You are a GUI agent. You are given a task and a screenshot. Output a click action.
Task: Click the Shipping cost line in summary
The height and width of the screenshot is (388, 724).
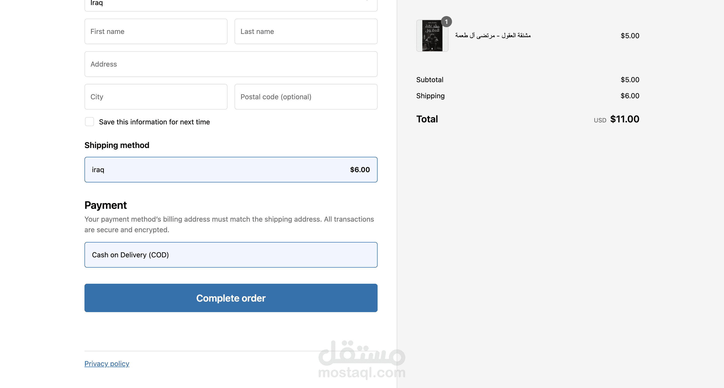(x=528, y=96)
